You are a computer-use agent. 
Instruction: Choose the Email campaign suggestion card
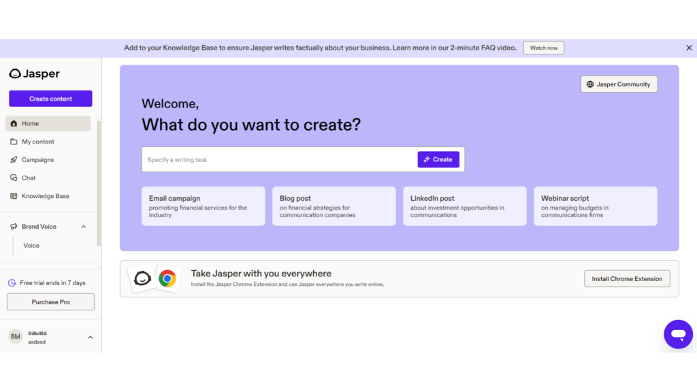(x=203, y=206)
